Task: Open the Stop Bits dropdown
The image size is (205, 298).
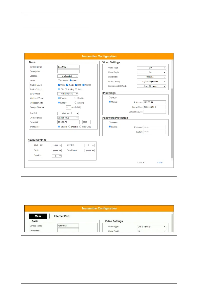Action: pos(90,145)
